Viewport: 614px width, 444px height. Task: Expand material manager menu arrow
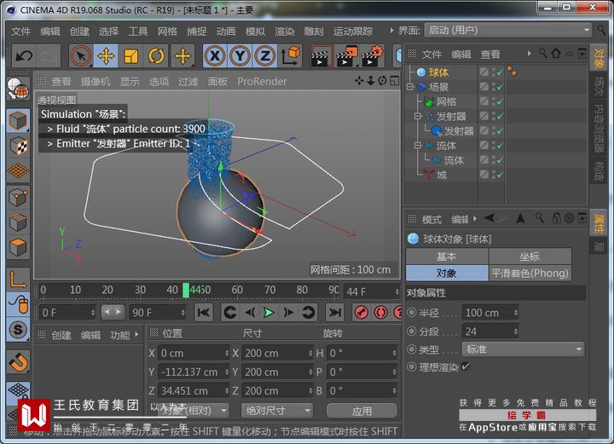point(136,334)
